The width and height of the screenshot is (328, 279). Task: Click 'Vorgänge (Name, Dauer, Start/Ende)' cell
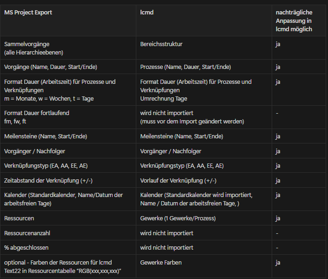coord(68,67)
